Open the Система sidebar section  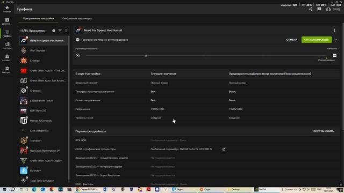(7, 46)
